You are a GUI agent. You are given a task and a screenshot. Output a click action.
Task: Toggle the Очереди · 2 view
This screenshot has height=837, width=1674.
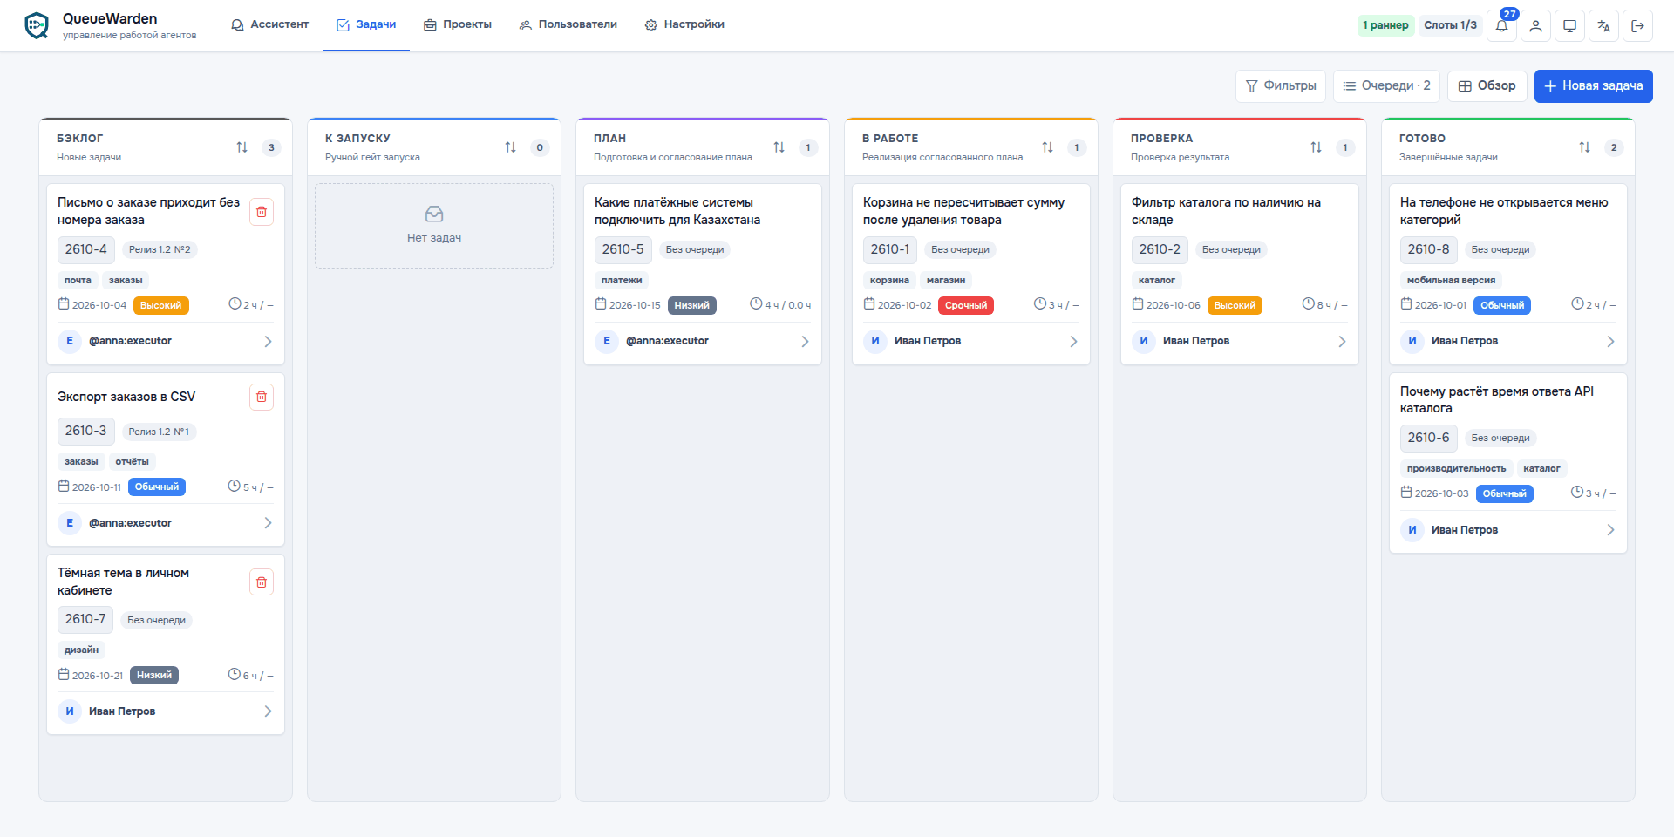1386,86
